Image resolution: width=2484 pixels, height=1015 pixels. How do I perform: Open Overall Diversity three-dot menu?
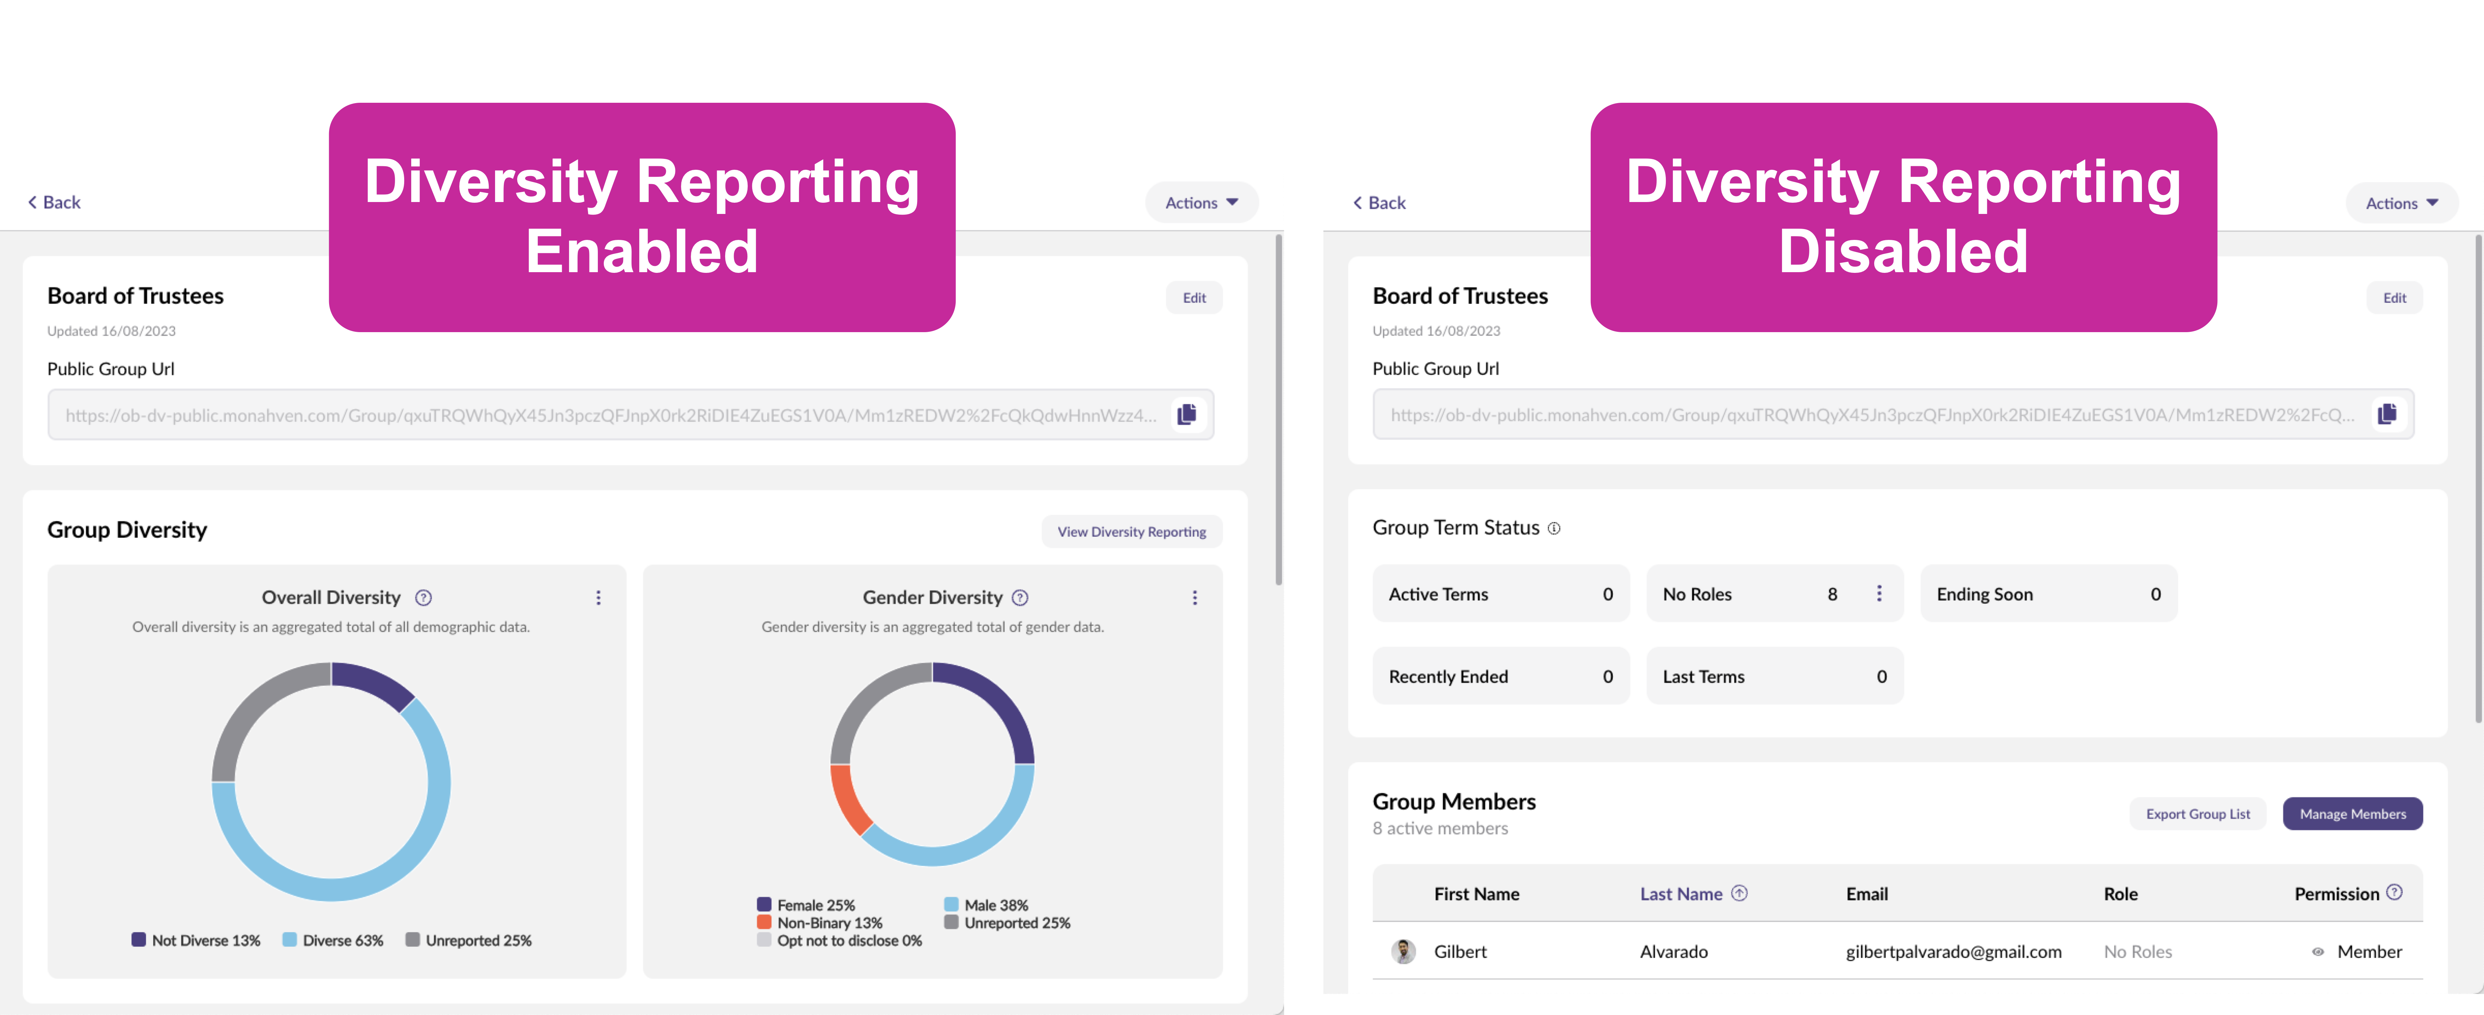coord(599,598)
